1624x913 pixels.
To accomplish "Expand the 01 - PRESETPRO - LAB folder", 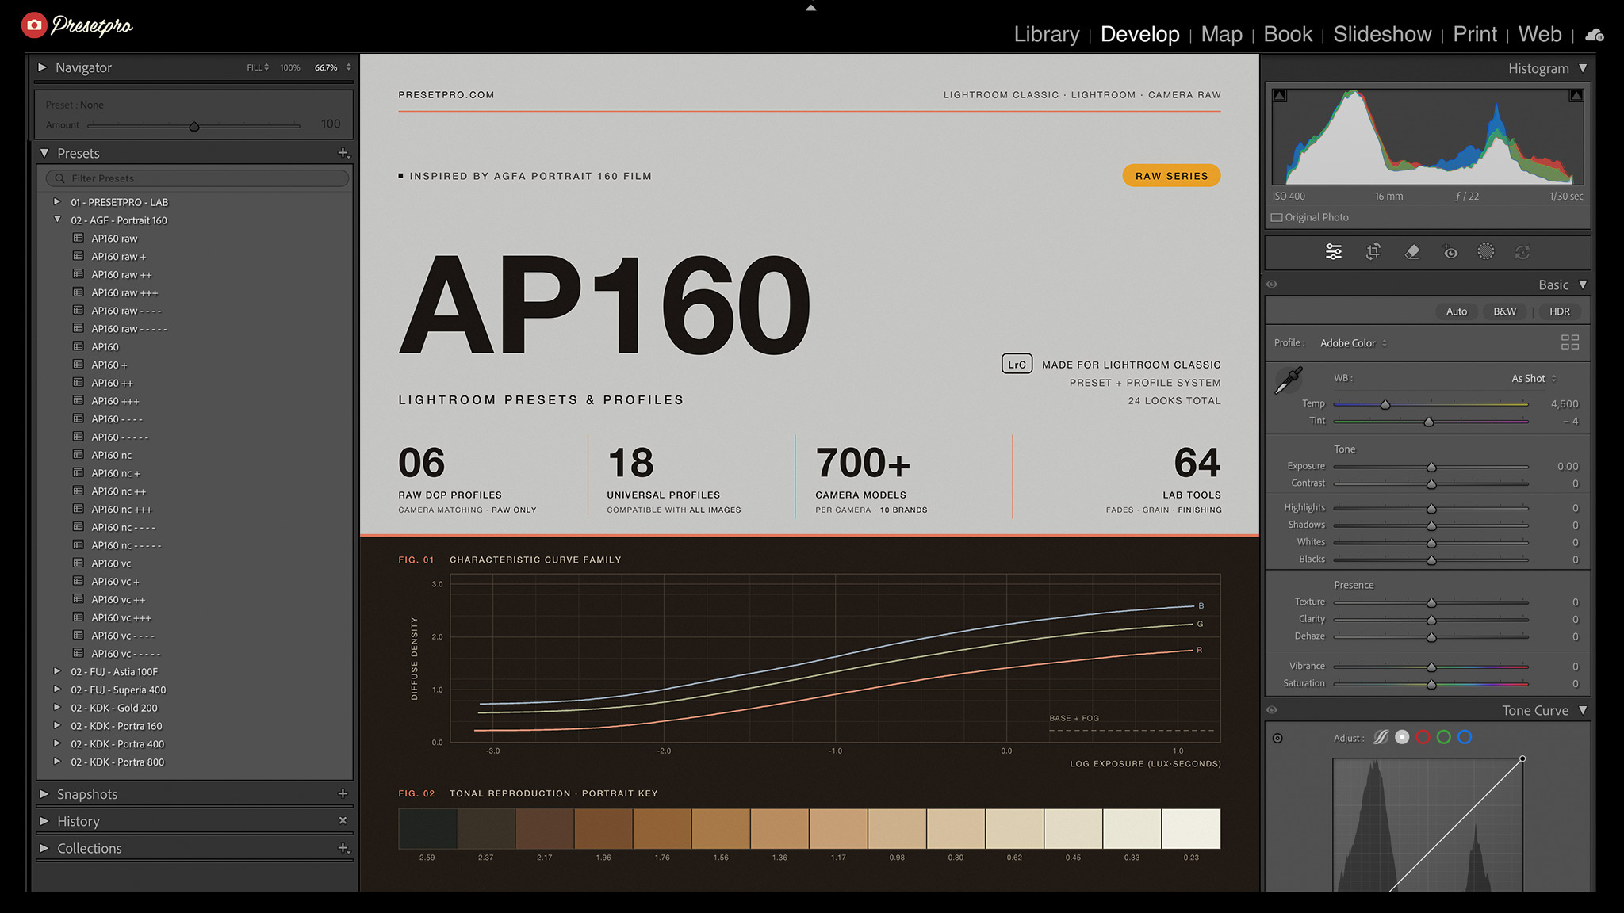I will click(57, 202).
